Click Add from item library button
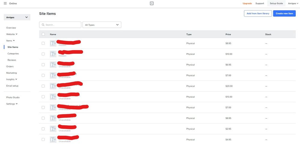 click(x=258, y=13)
